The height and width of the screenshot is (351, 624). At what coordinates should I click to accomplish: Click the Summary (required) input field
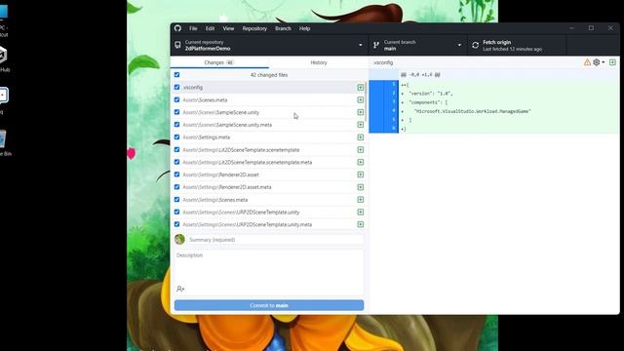point(275,240)
